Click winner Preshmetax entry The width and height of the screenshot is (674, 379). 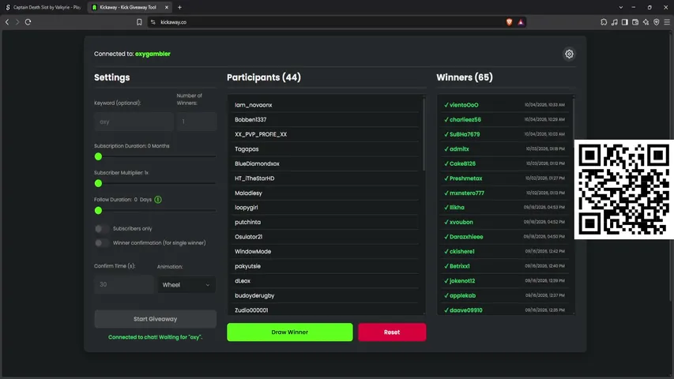point(505,178)
